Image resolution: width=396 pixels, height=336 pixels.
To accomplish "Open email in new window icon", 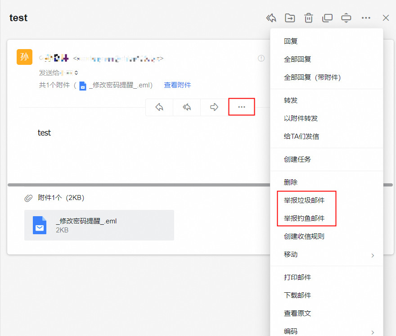I will click(327, 18).
